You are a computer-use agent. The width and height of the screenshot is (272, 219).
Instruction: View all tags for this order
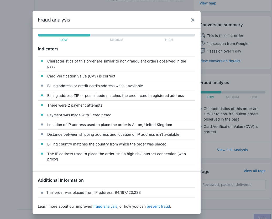pyautogui.click(x=254, y=171)
